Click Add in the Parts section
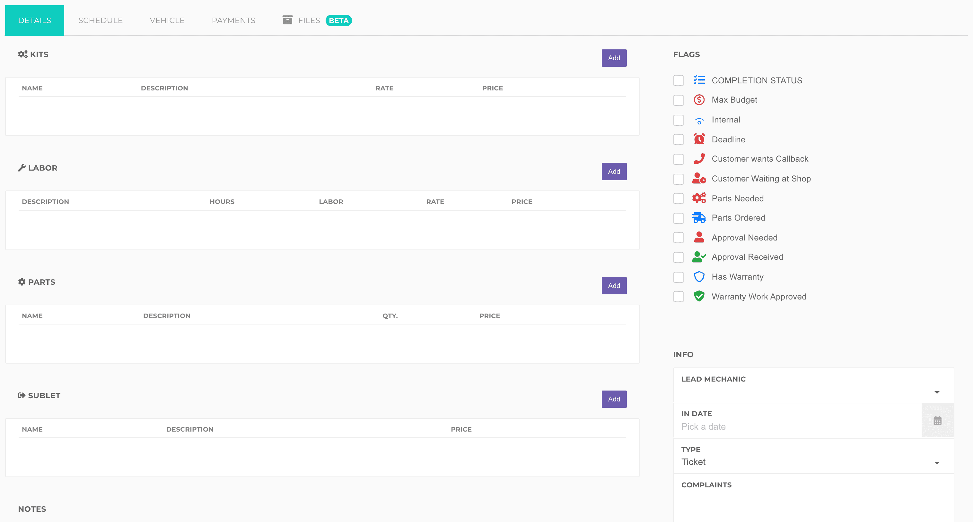The image size is (973, 522). (x=614, y=285)
